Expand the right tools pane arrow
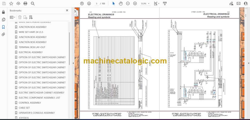The width and height of the screenshot is (250, 120). (249, 63)
